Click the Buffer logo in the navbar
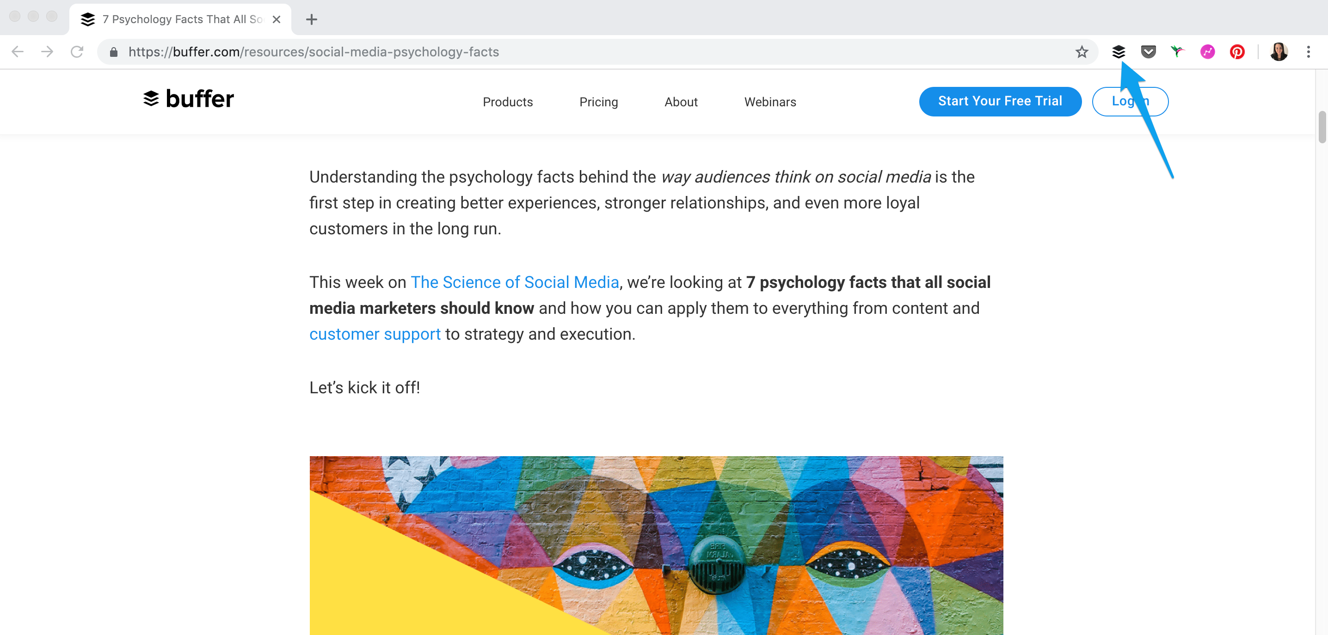This screenshot has width=1328, height=635. tap(189, 99)
